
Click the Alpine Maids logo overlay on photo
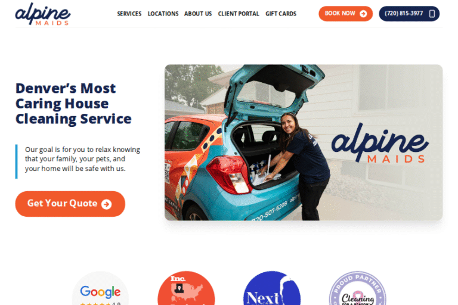[x=380, y=143]
